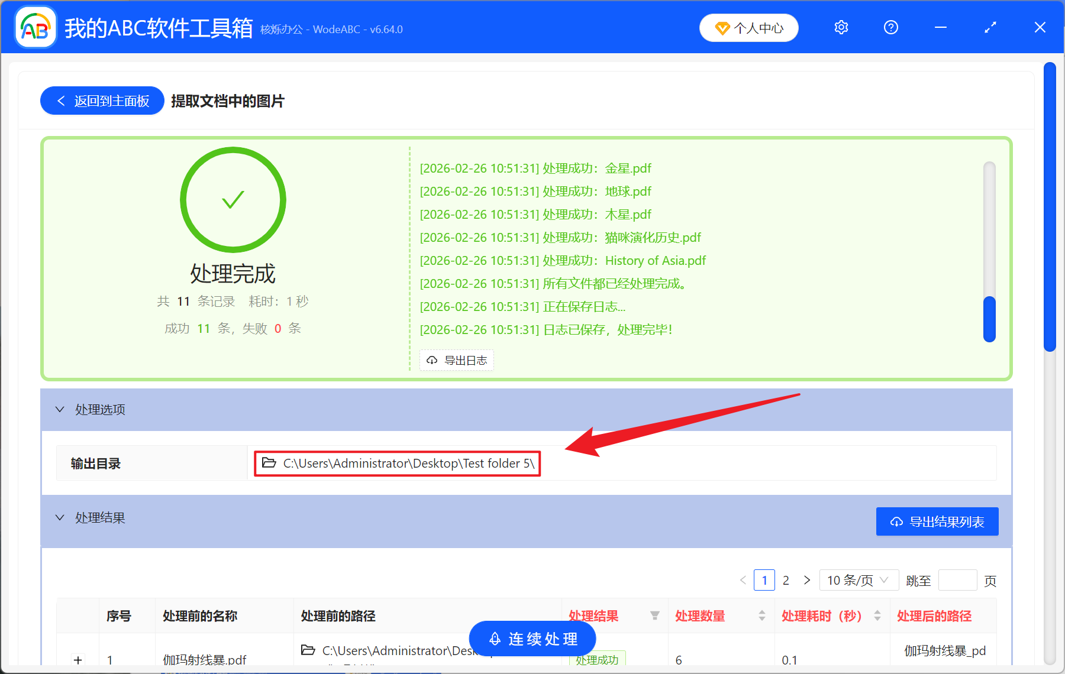Open the help question mark icon

pos(890,27)
